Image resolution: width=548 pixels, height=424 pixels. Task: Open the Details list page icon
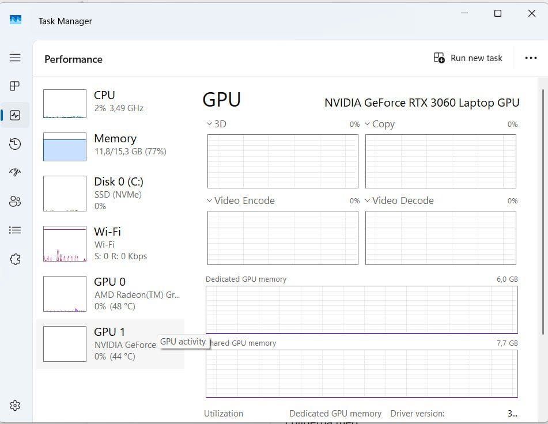[x=15, y=230]
